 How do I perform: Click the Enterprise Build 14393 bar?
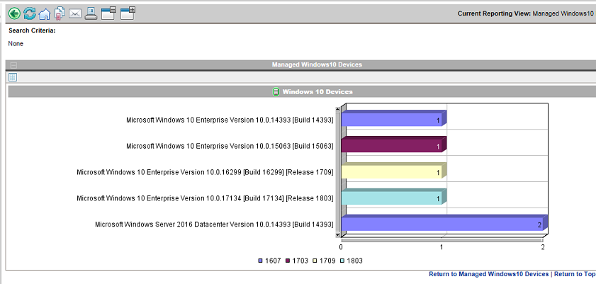[393, 118]
